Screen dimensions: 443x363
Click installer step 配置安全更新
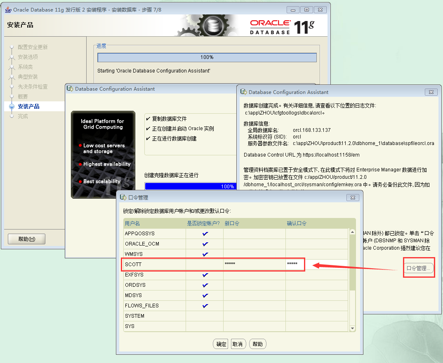click(x=33, y=47)
